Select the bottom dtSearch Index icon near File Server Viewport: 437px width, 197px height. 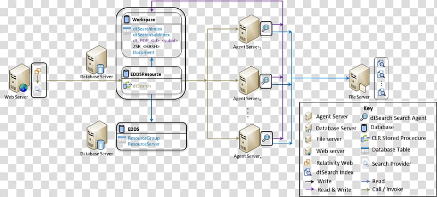tap(381, 92)
